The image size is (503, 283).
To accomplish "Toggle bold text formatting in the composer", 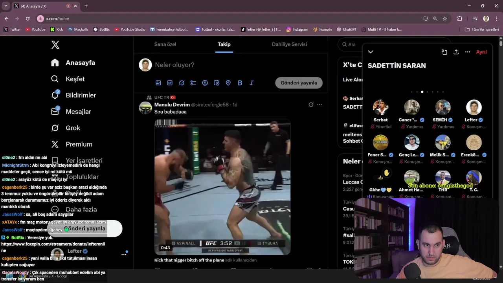I will 240,83.
